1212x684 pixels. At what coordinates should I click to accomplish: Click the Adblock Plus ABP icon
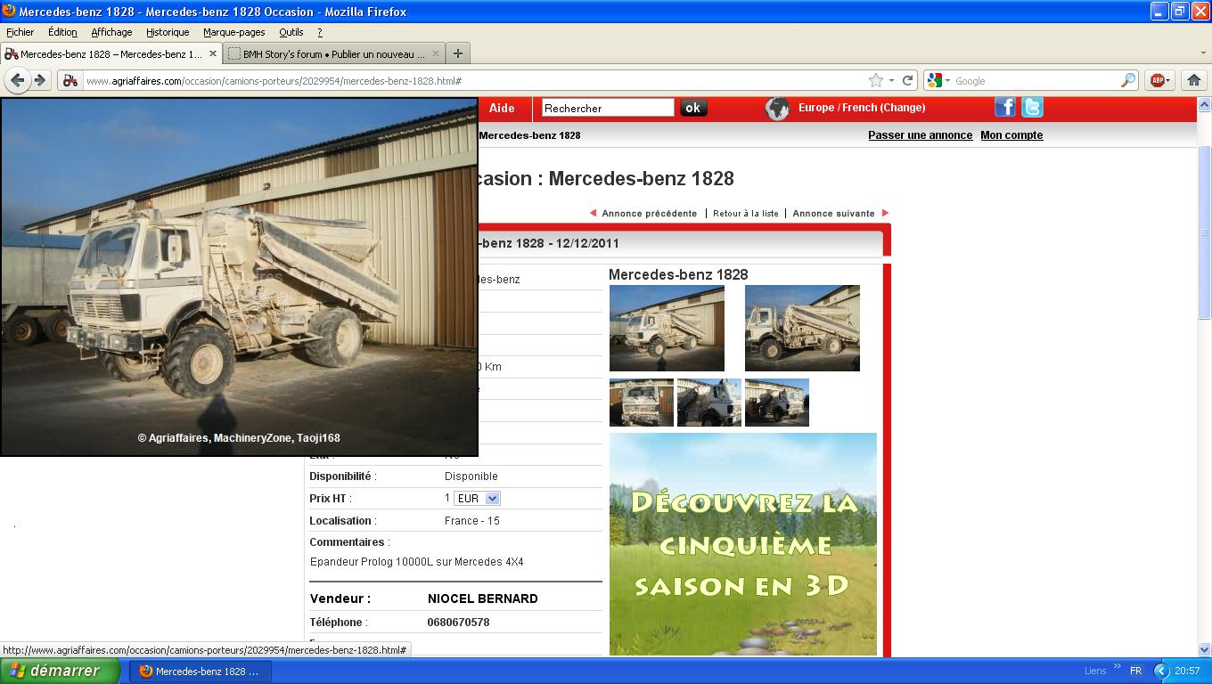(1157, 80)
